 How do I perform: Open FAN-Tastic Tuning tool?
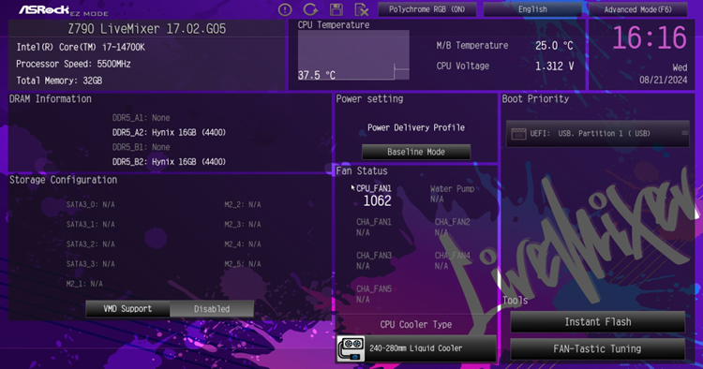point(598,348)
